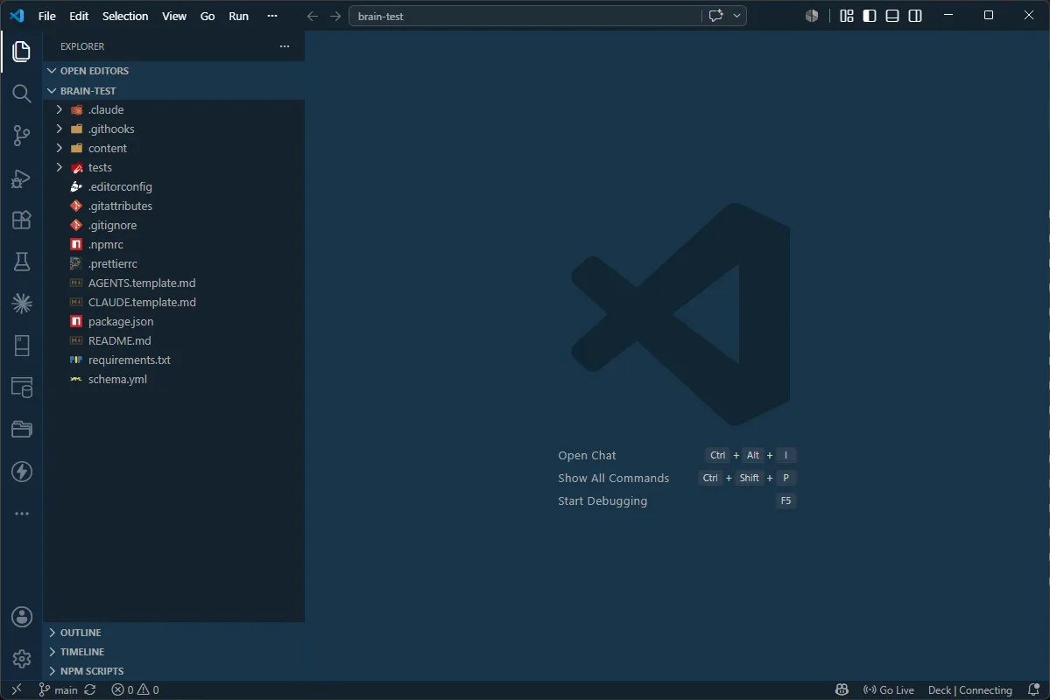The image size is (1050, 700).
Task: Open the .gitignore file
Action: click(173, 226)
